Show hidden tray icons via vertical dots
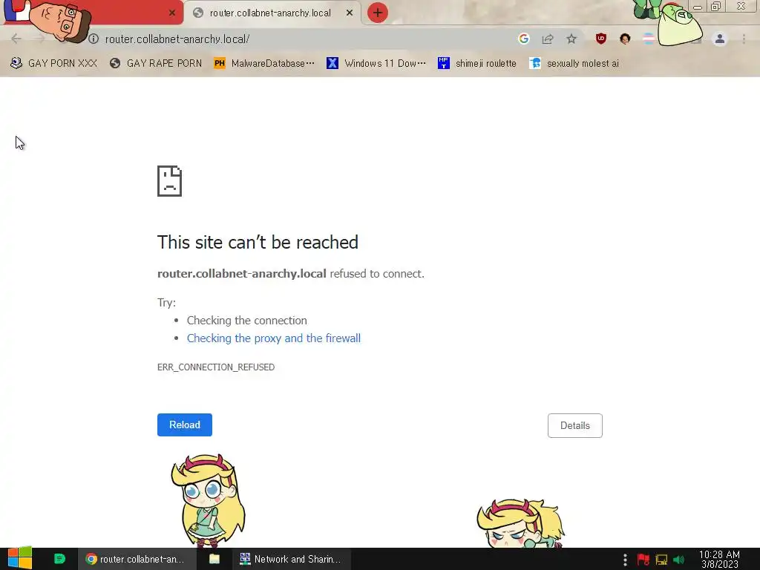 625,560
